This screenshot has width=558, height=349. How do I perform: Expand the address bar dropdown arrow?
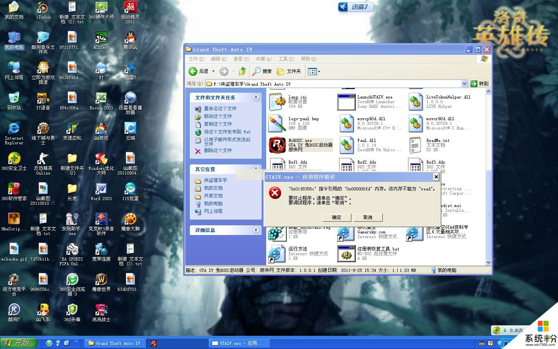[x=464, y=84]
